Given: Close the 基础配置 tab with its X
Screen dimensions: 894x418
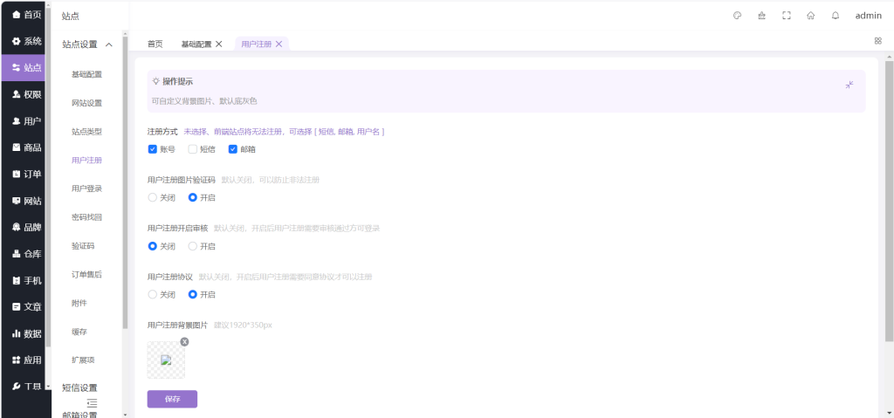Looking at the screenshot, I should (219, 44).
